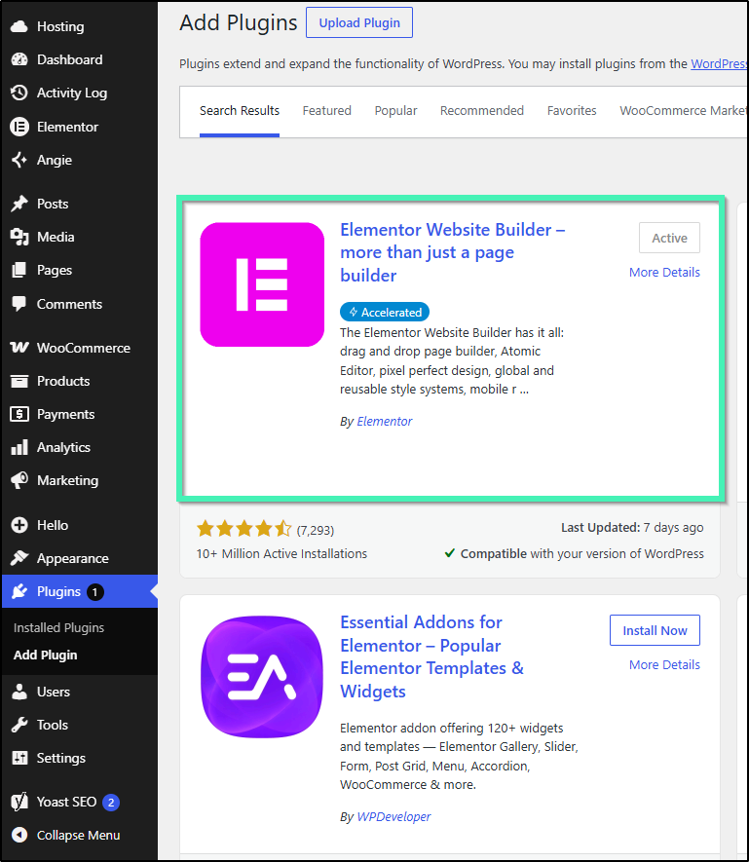Switch to the Featured tab
Screen dimensions: 749x862
326,110
